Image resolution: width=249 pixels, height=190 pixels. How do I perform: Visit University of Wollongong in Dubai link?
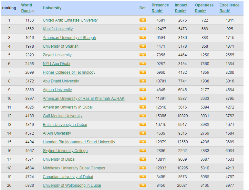[x=72, y=185]
